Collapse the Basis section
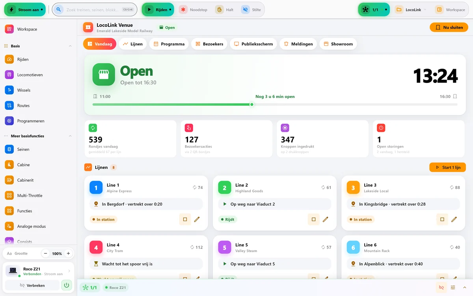Viewport: 473px width, 296px height. point(70,46)
